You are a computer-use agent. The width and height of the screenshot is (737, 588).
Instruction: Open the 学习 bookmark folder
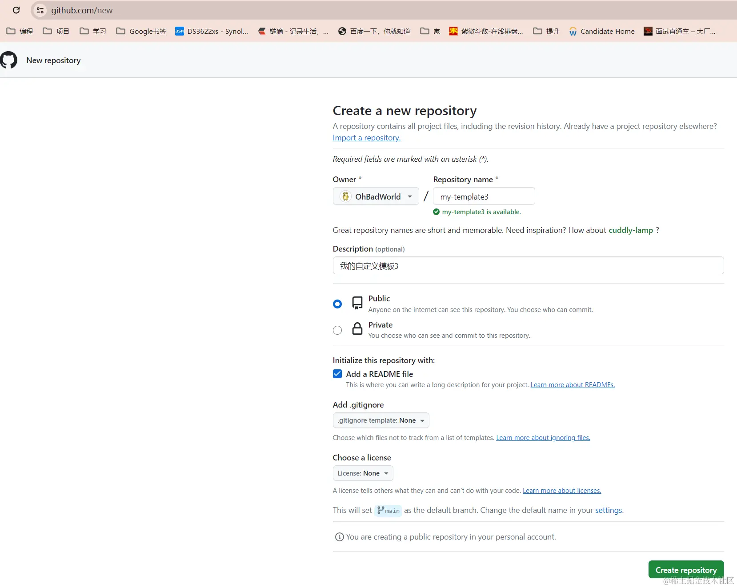[93, 31]
